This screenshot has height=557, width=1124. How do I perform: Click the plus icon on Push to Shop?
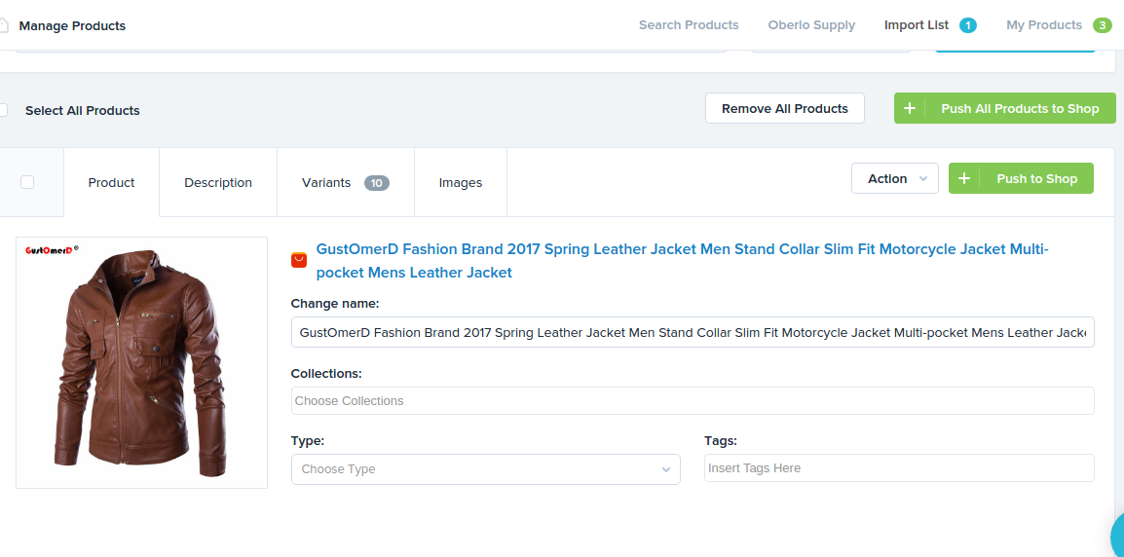[x=964, y=178]
